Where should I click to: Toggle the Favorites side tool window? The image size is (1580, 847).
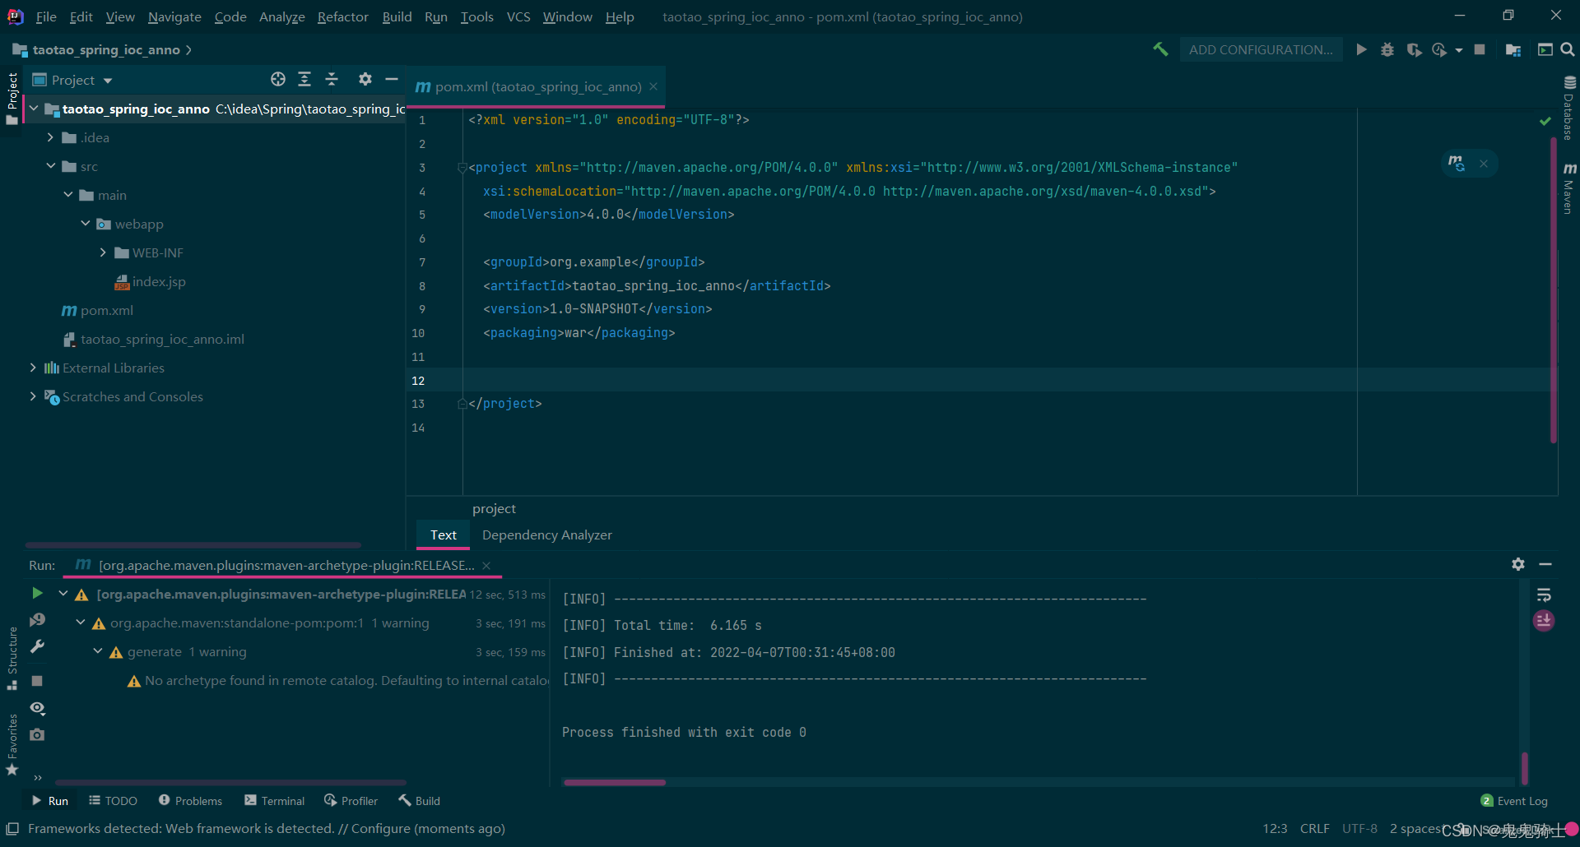pyautogui.click(x=12, y=744)
